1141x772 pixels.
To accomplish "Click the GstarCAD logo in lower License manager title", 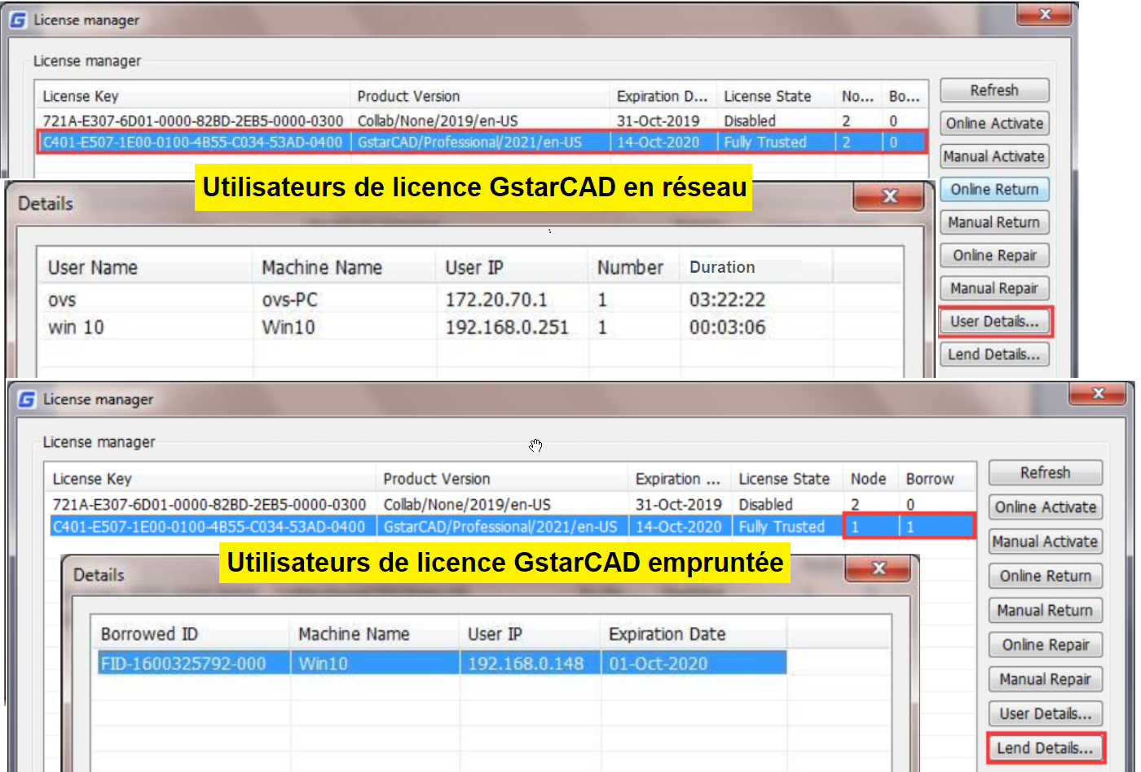I will pyautogui.click(x=27, y=400).
